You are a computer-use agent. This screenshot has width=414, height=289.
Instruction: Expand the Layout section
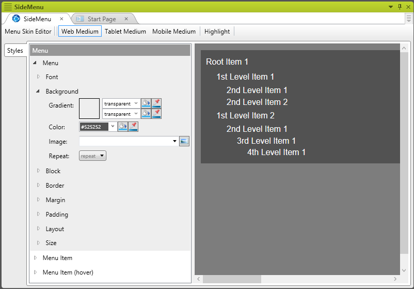coord(38,229)
